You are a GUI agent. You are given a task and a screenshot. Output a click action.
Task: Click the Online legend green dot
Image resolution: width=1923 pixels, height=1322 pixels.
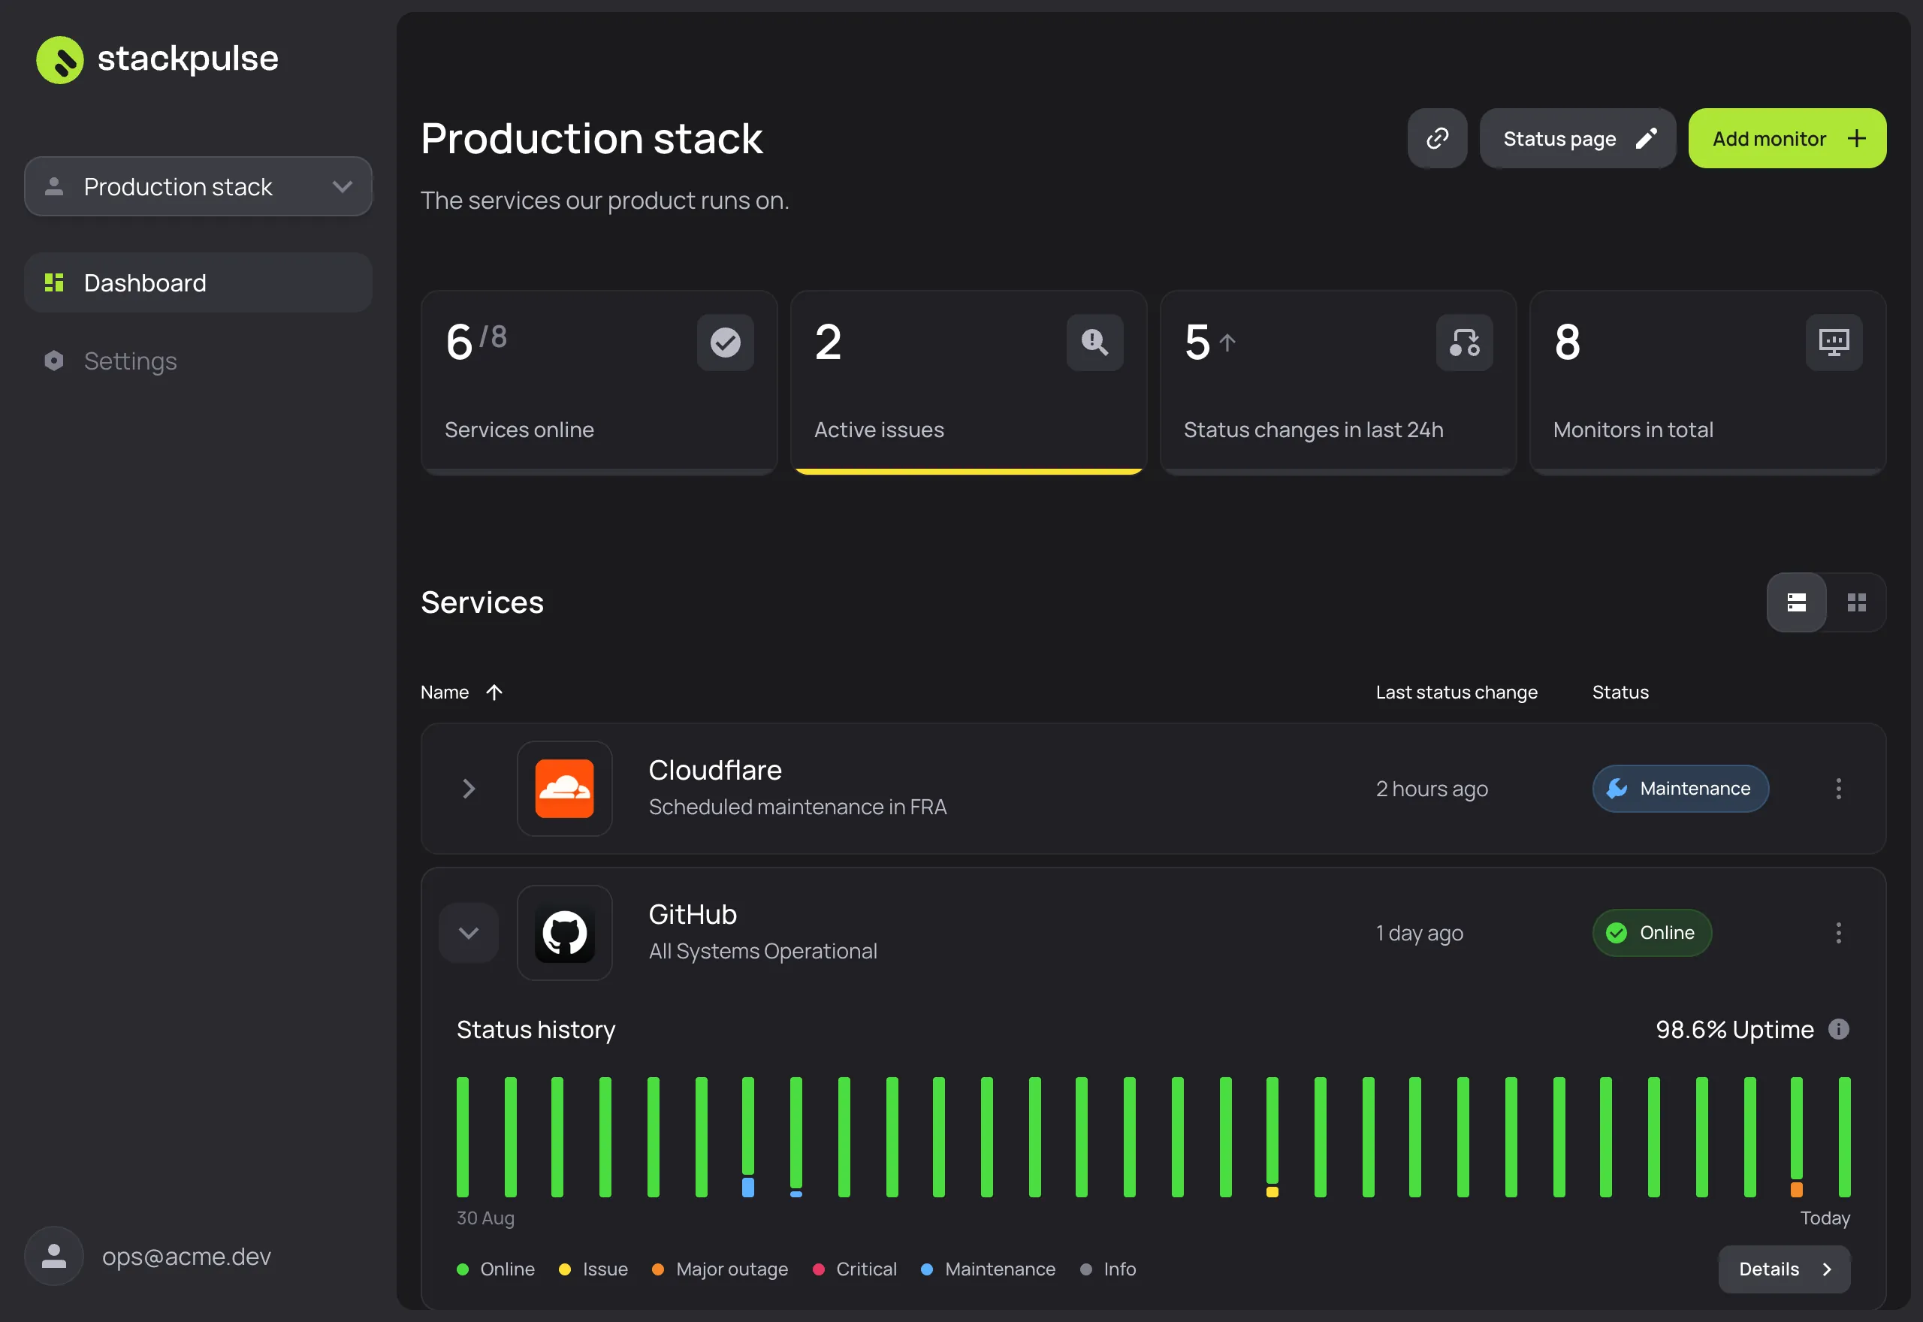pyautogui.click(x=462, y=1269)
